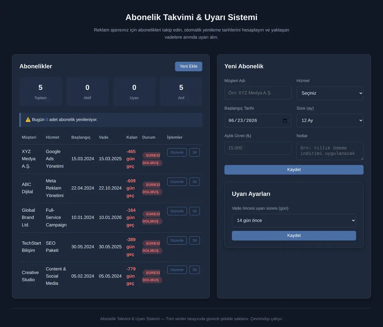383x327 pixels.
Task: Delete the ABC Dijital subscription
Action: (x=195, y=182)
